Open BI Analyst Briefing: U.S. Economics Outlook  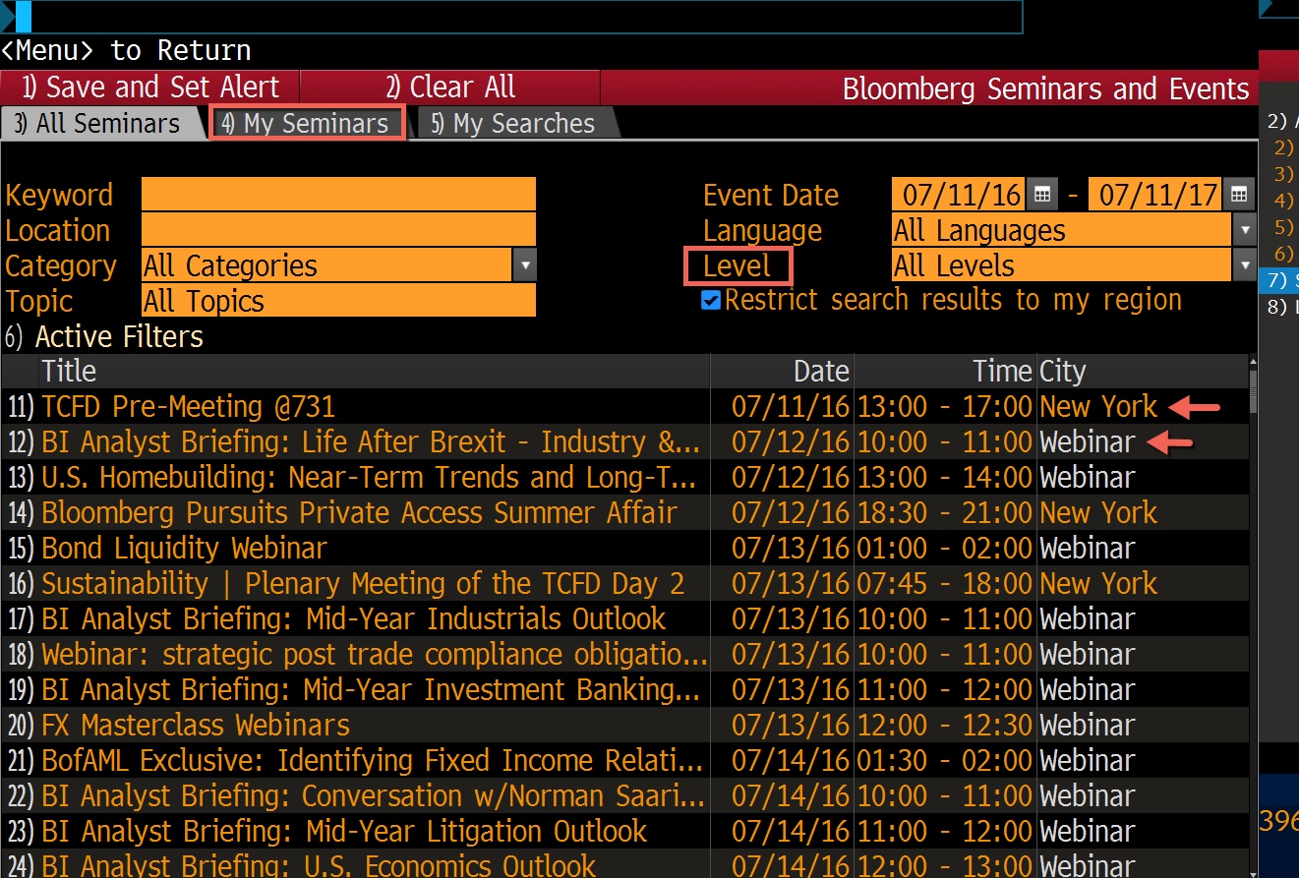point(624,864)
